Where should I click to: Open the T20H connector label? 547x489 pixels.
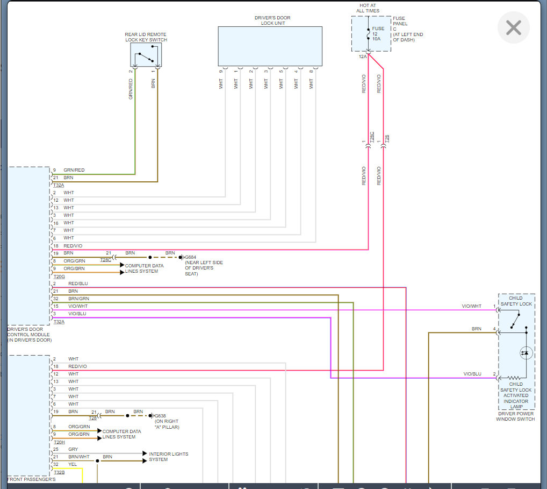tap(59, 442)
